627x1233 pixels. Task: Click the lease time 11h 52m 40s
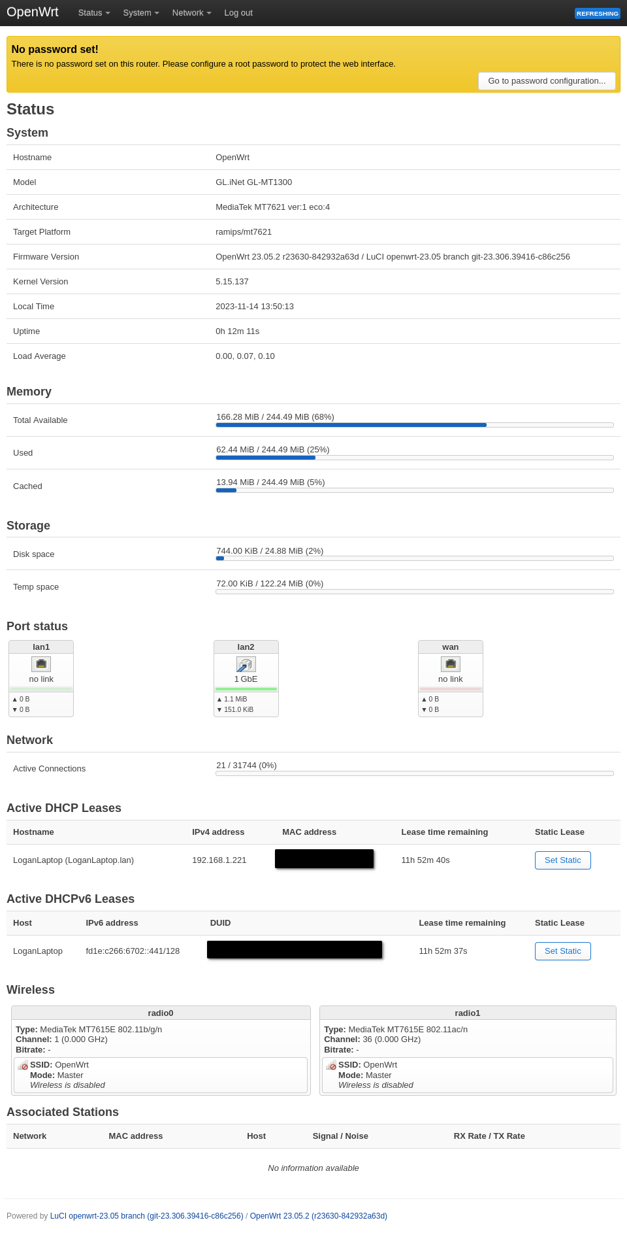(x=425, y=860)
